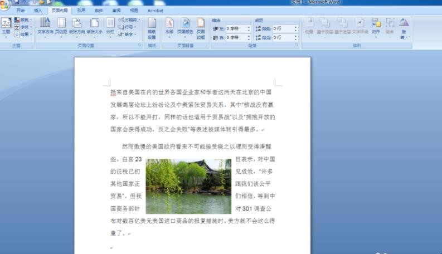Open the Acrobat ribbon tab
Image resolution: width=442 pixels, height=254 pixels.
(156, 10)
